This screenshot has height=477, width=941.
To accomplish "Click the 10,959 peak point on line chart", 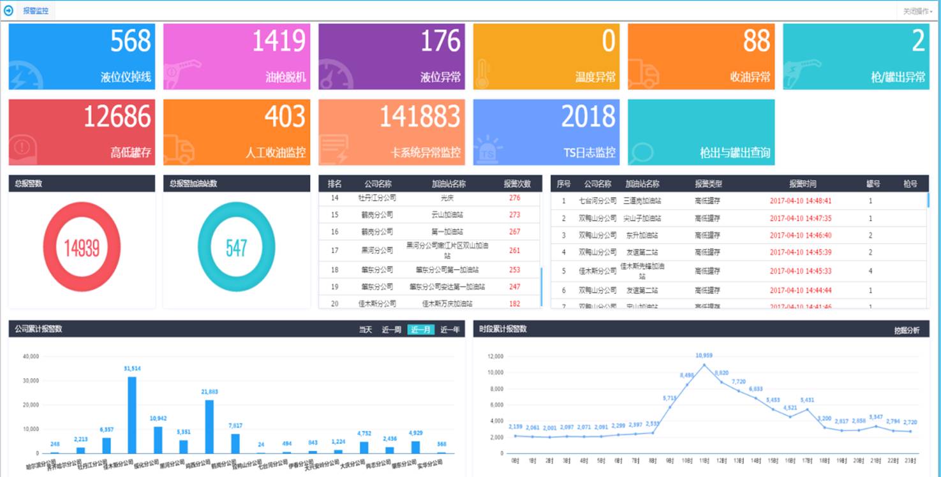I will click(x=704, y=364).
